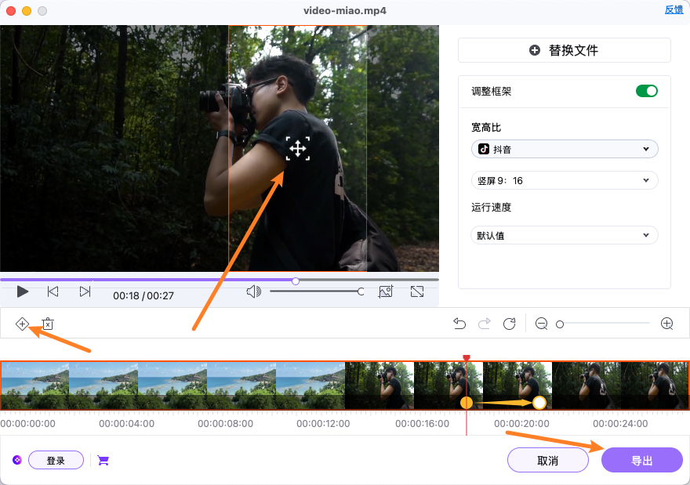The image size is (690, 485).
Task: Mute audio by clicking the speaker icon
Action: coord(252,291)
